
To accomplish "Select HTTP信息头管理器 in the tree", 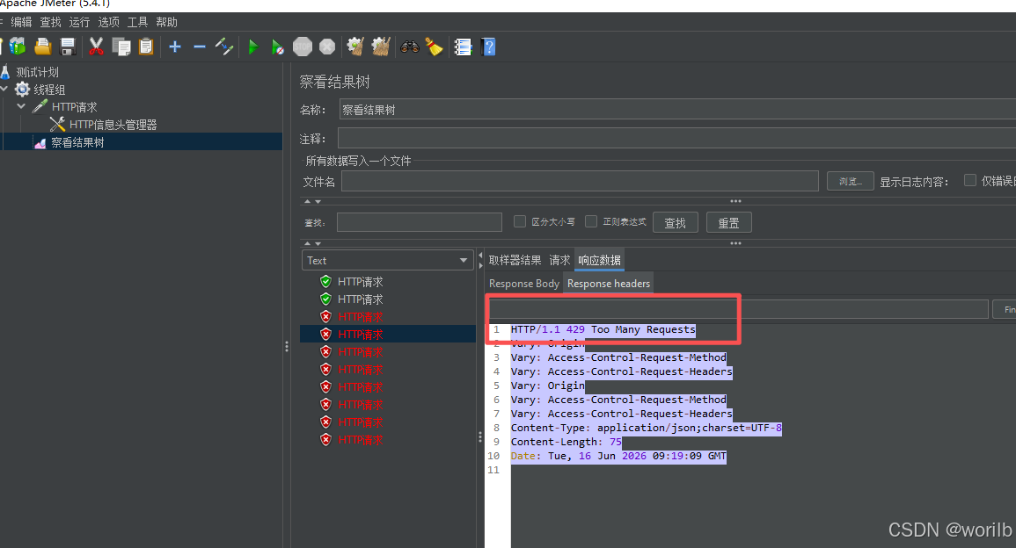I will (113, 124).
